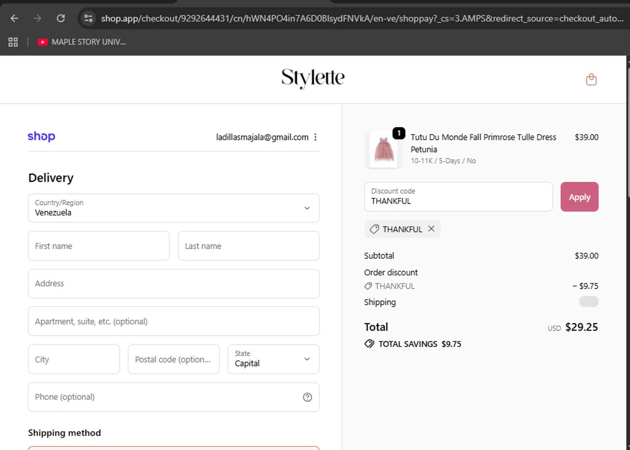Click the browser forward arrow
The width and height of the screenshot is (630, 450).
pos(37,18)
